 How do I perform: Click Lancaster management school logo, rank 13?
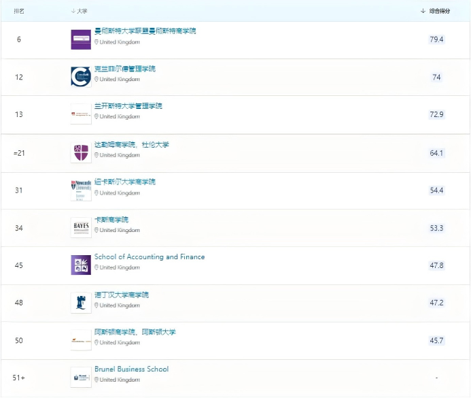[x=81, y=114]
